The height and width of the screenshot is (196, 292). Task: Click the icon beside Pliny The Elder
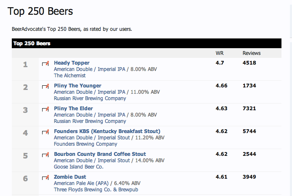[x=46, y=109]
